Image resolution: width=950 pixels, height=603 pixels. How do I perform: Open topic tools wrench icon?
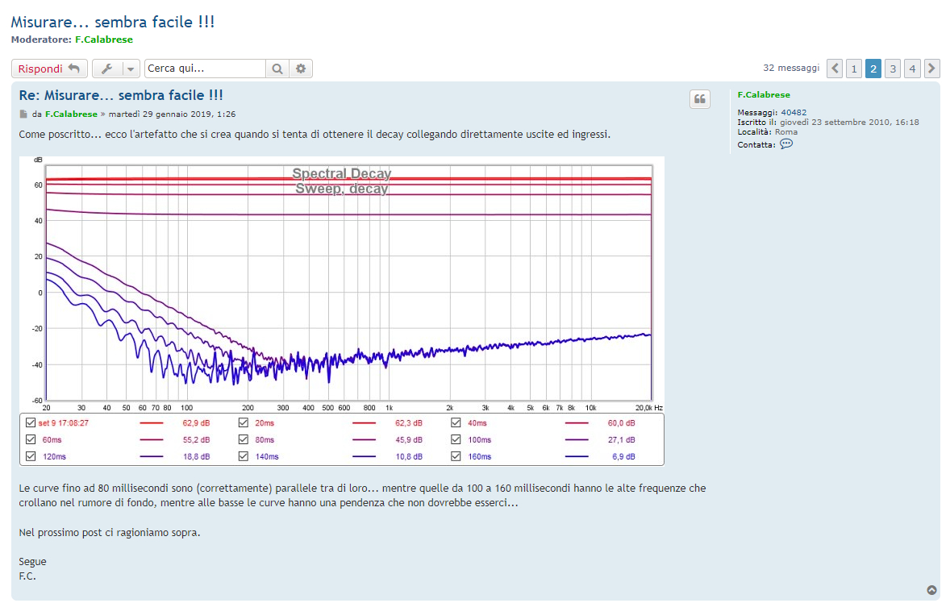pyautogui.click(x=107, y=69)
